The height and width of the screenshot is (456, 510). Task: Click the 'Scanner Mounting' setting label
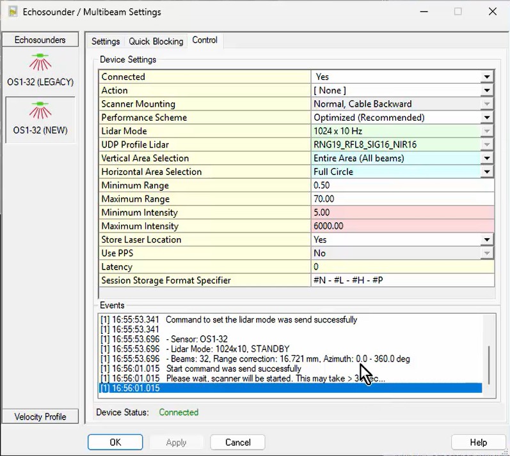[138, 104]
